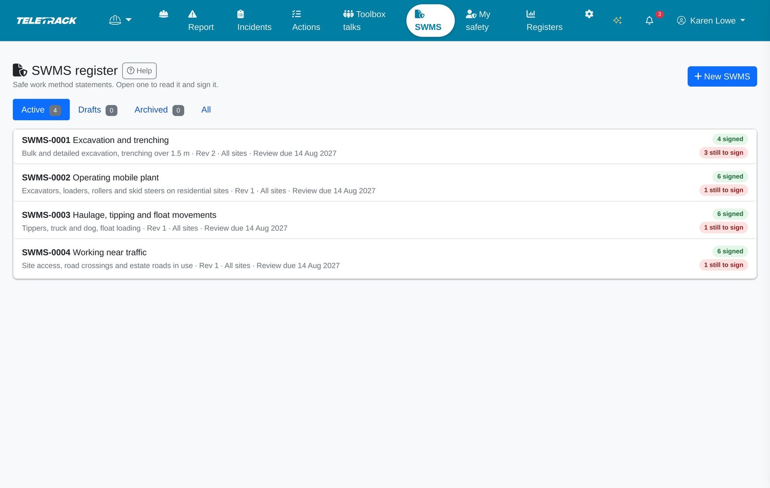Click the Help button beside SWMS register
Viewport: 770px width, 488px height.
[x=140, y=71]
